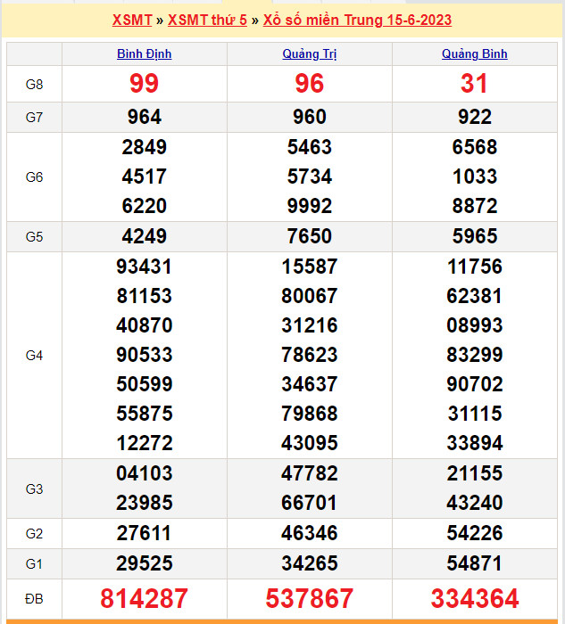
Task: Click the red G8 number 96
Action: click(x=309, y=84)
